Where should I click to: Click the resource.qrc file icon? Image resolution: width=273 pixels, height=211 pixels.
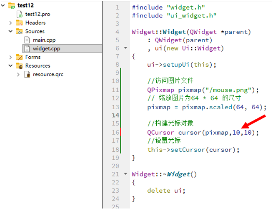(x=28, y=74)
